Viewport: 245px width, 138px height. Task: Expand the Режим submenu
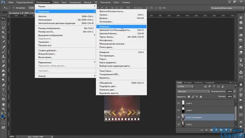click(x=65, y=7)
